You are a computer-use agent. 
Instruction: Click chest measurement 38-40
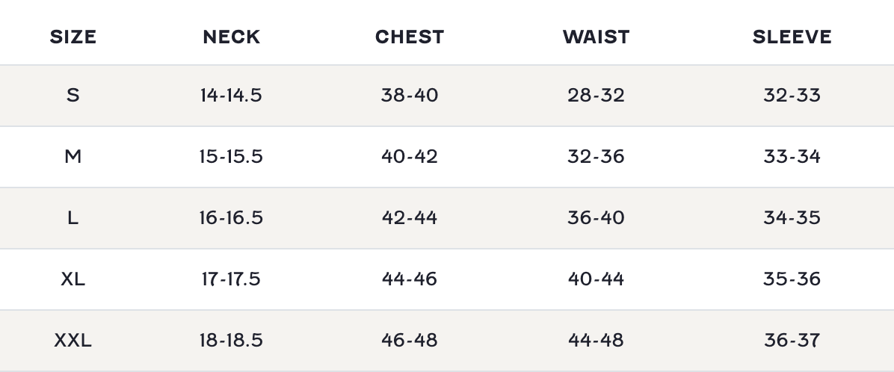(x=410, y=96)
